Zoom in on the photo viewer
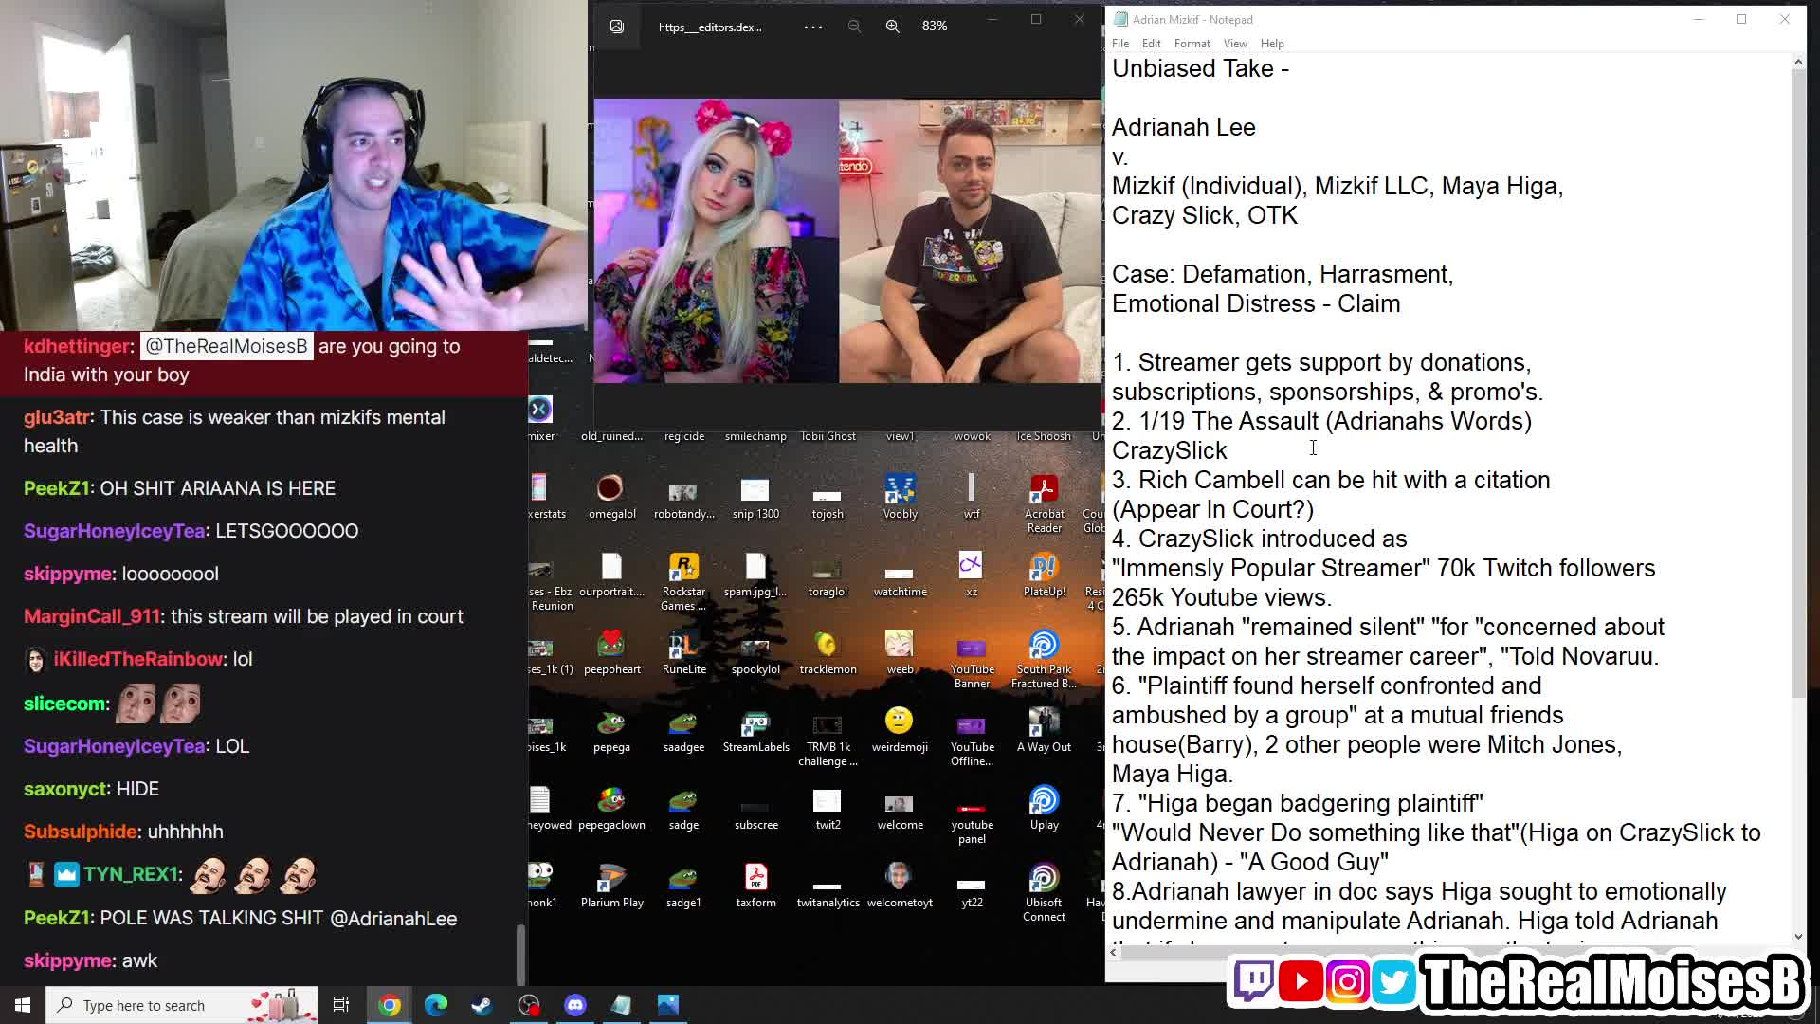Viewport: 1820px width, 1024px height. 892,27
